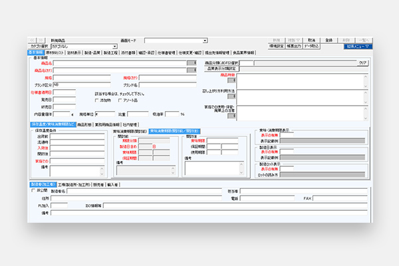Screen dimensions: 399x266
Task: Open the 製造工程 tab
Action: 111,53
